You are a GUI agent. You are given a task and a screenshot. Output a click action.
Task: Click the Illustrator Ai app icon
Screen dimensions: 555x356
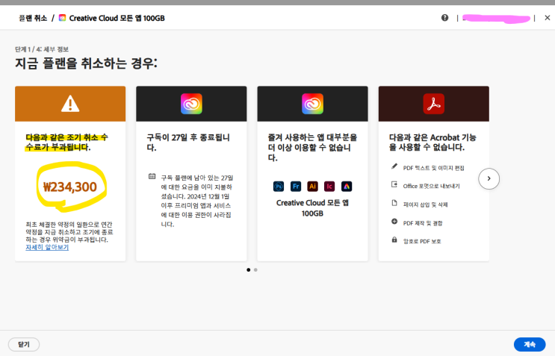312,187
